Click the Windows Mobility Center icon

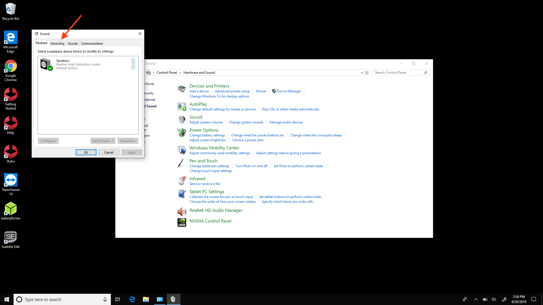click(x=182, y=150)
